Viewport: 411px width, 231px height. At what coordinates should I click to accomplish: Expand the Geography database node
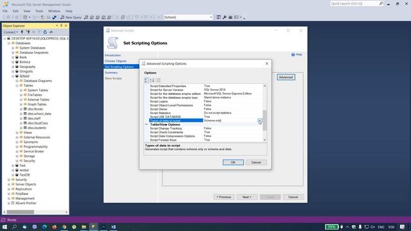(x=13, y=67)
